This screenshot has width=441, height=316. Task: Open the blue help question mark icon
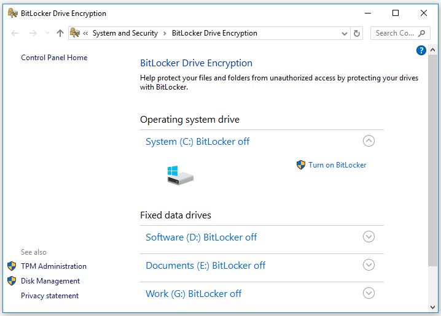point(421,50)
